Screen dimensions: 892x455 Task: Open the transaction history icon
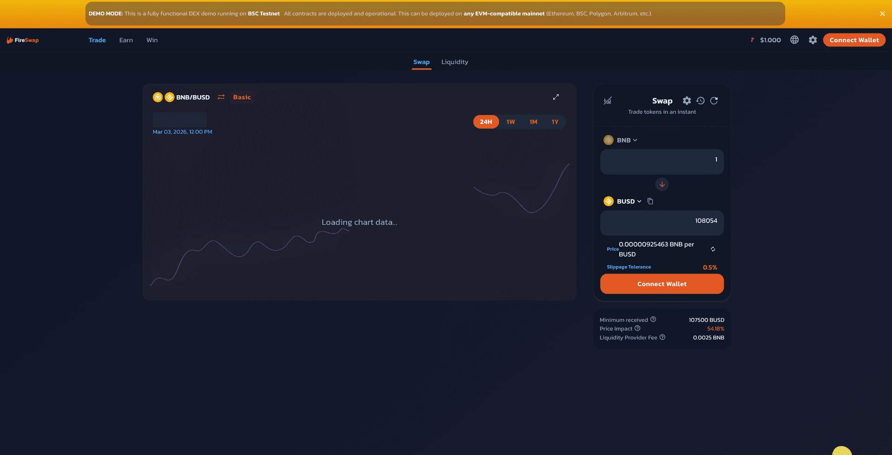coord(701,101)
